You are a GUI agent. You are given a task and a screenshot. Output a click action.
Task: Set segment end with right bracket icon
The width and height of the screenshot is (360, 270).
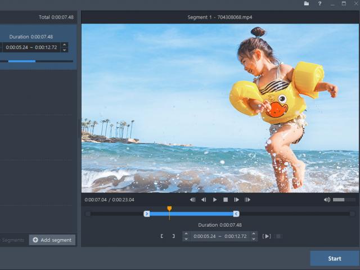pyautogui.click(x=173, y=236)
